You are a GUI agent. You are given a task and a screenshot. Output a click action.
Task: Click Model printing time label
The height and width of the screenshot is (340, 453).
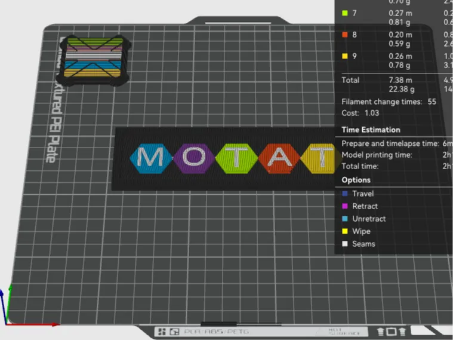tap(377, 155)
